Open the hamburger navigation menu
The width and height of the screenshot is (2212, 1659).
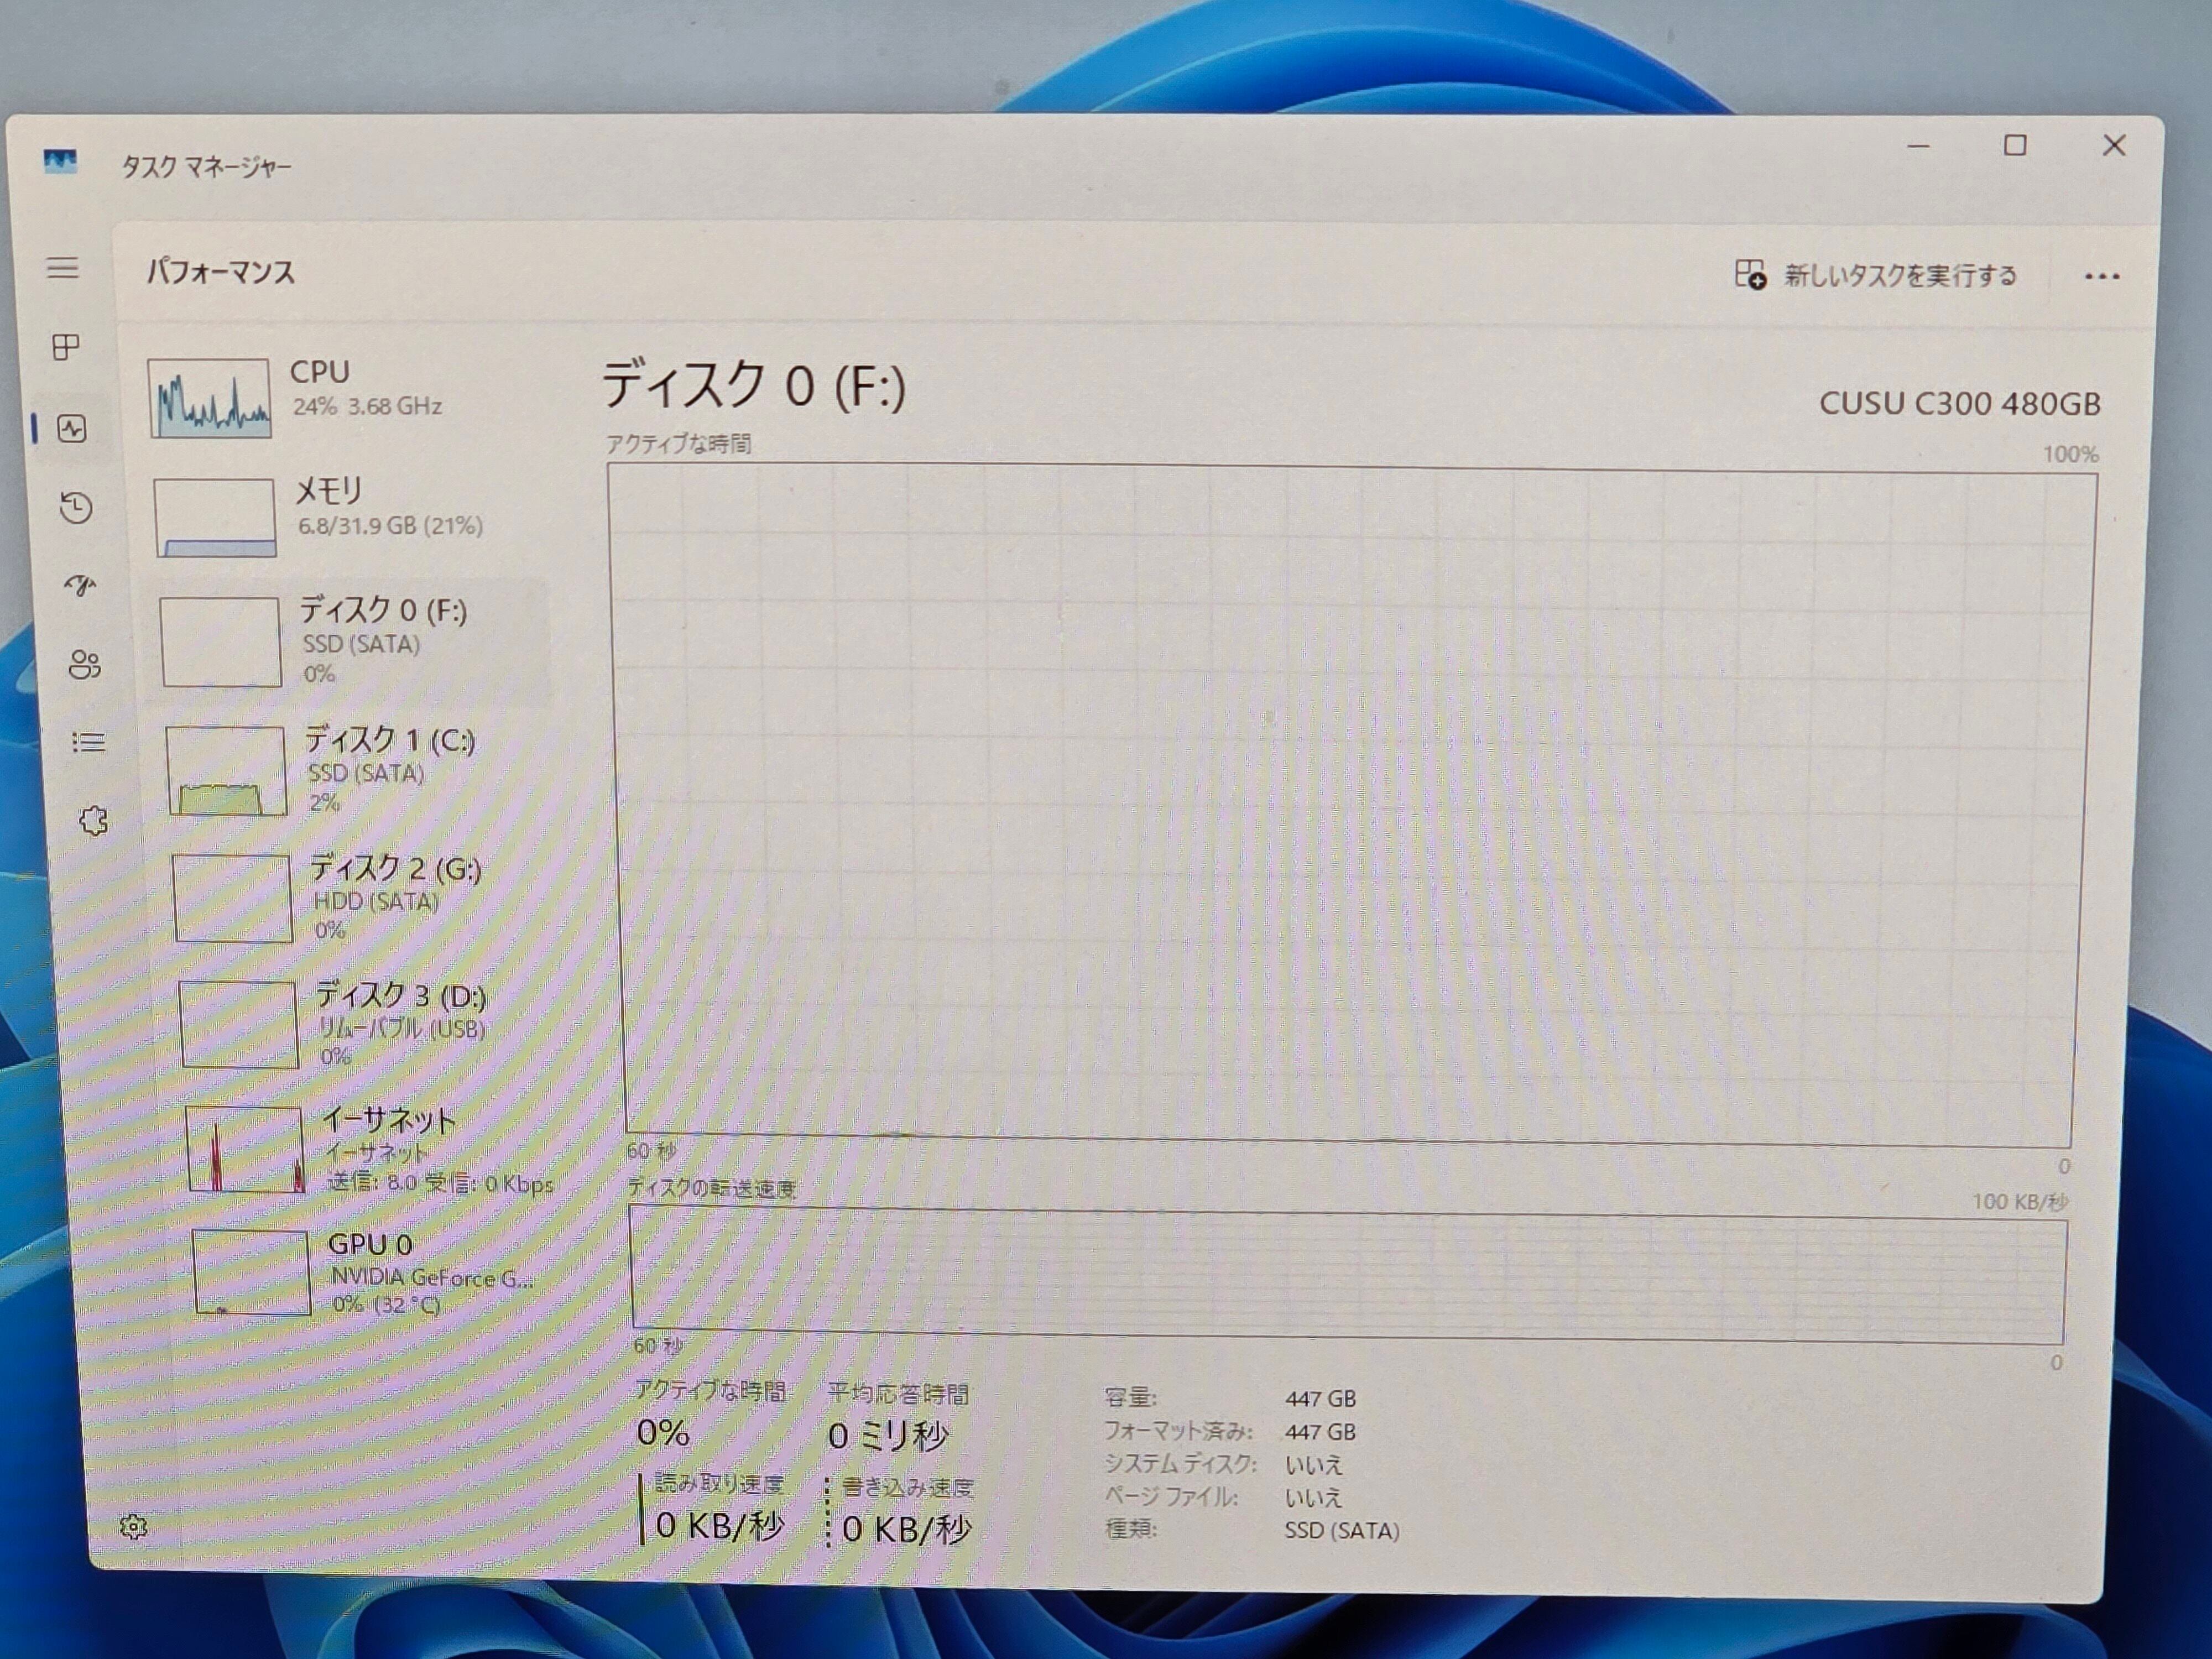coord(62,268)
